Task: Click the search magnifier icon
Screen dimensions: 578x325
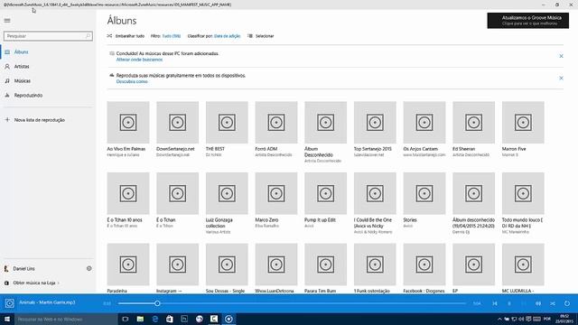Action: point(88,36)
